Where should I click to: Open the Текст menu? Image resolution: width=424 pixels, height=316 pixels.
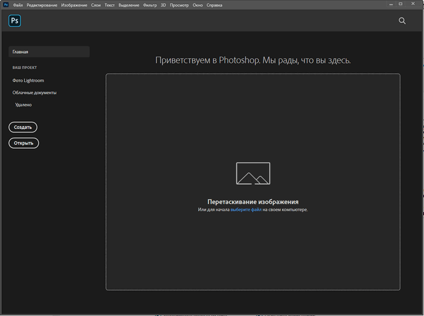110,5
